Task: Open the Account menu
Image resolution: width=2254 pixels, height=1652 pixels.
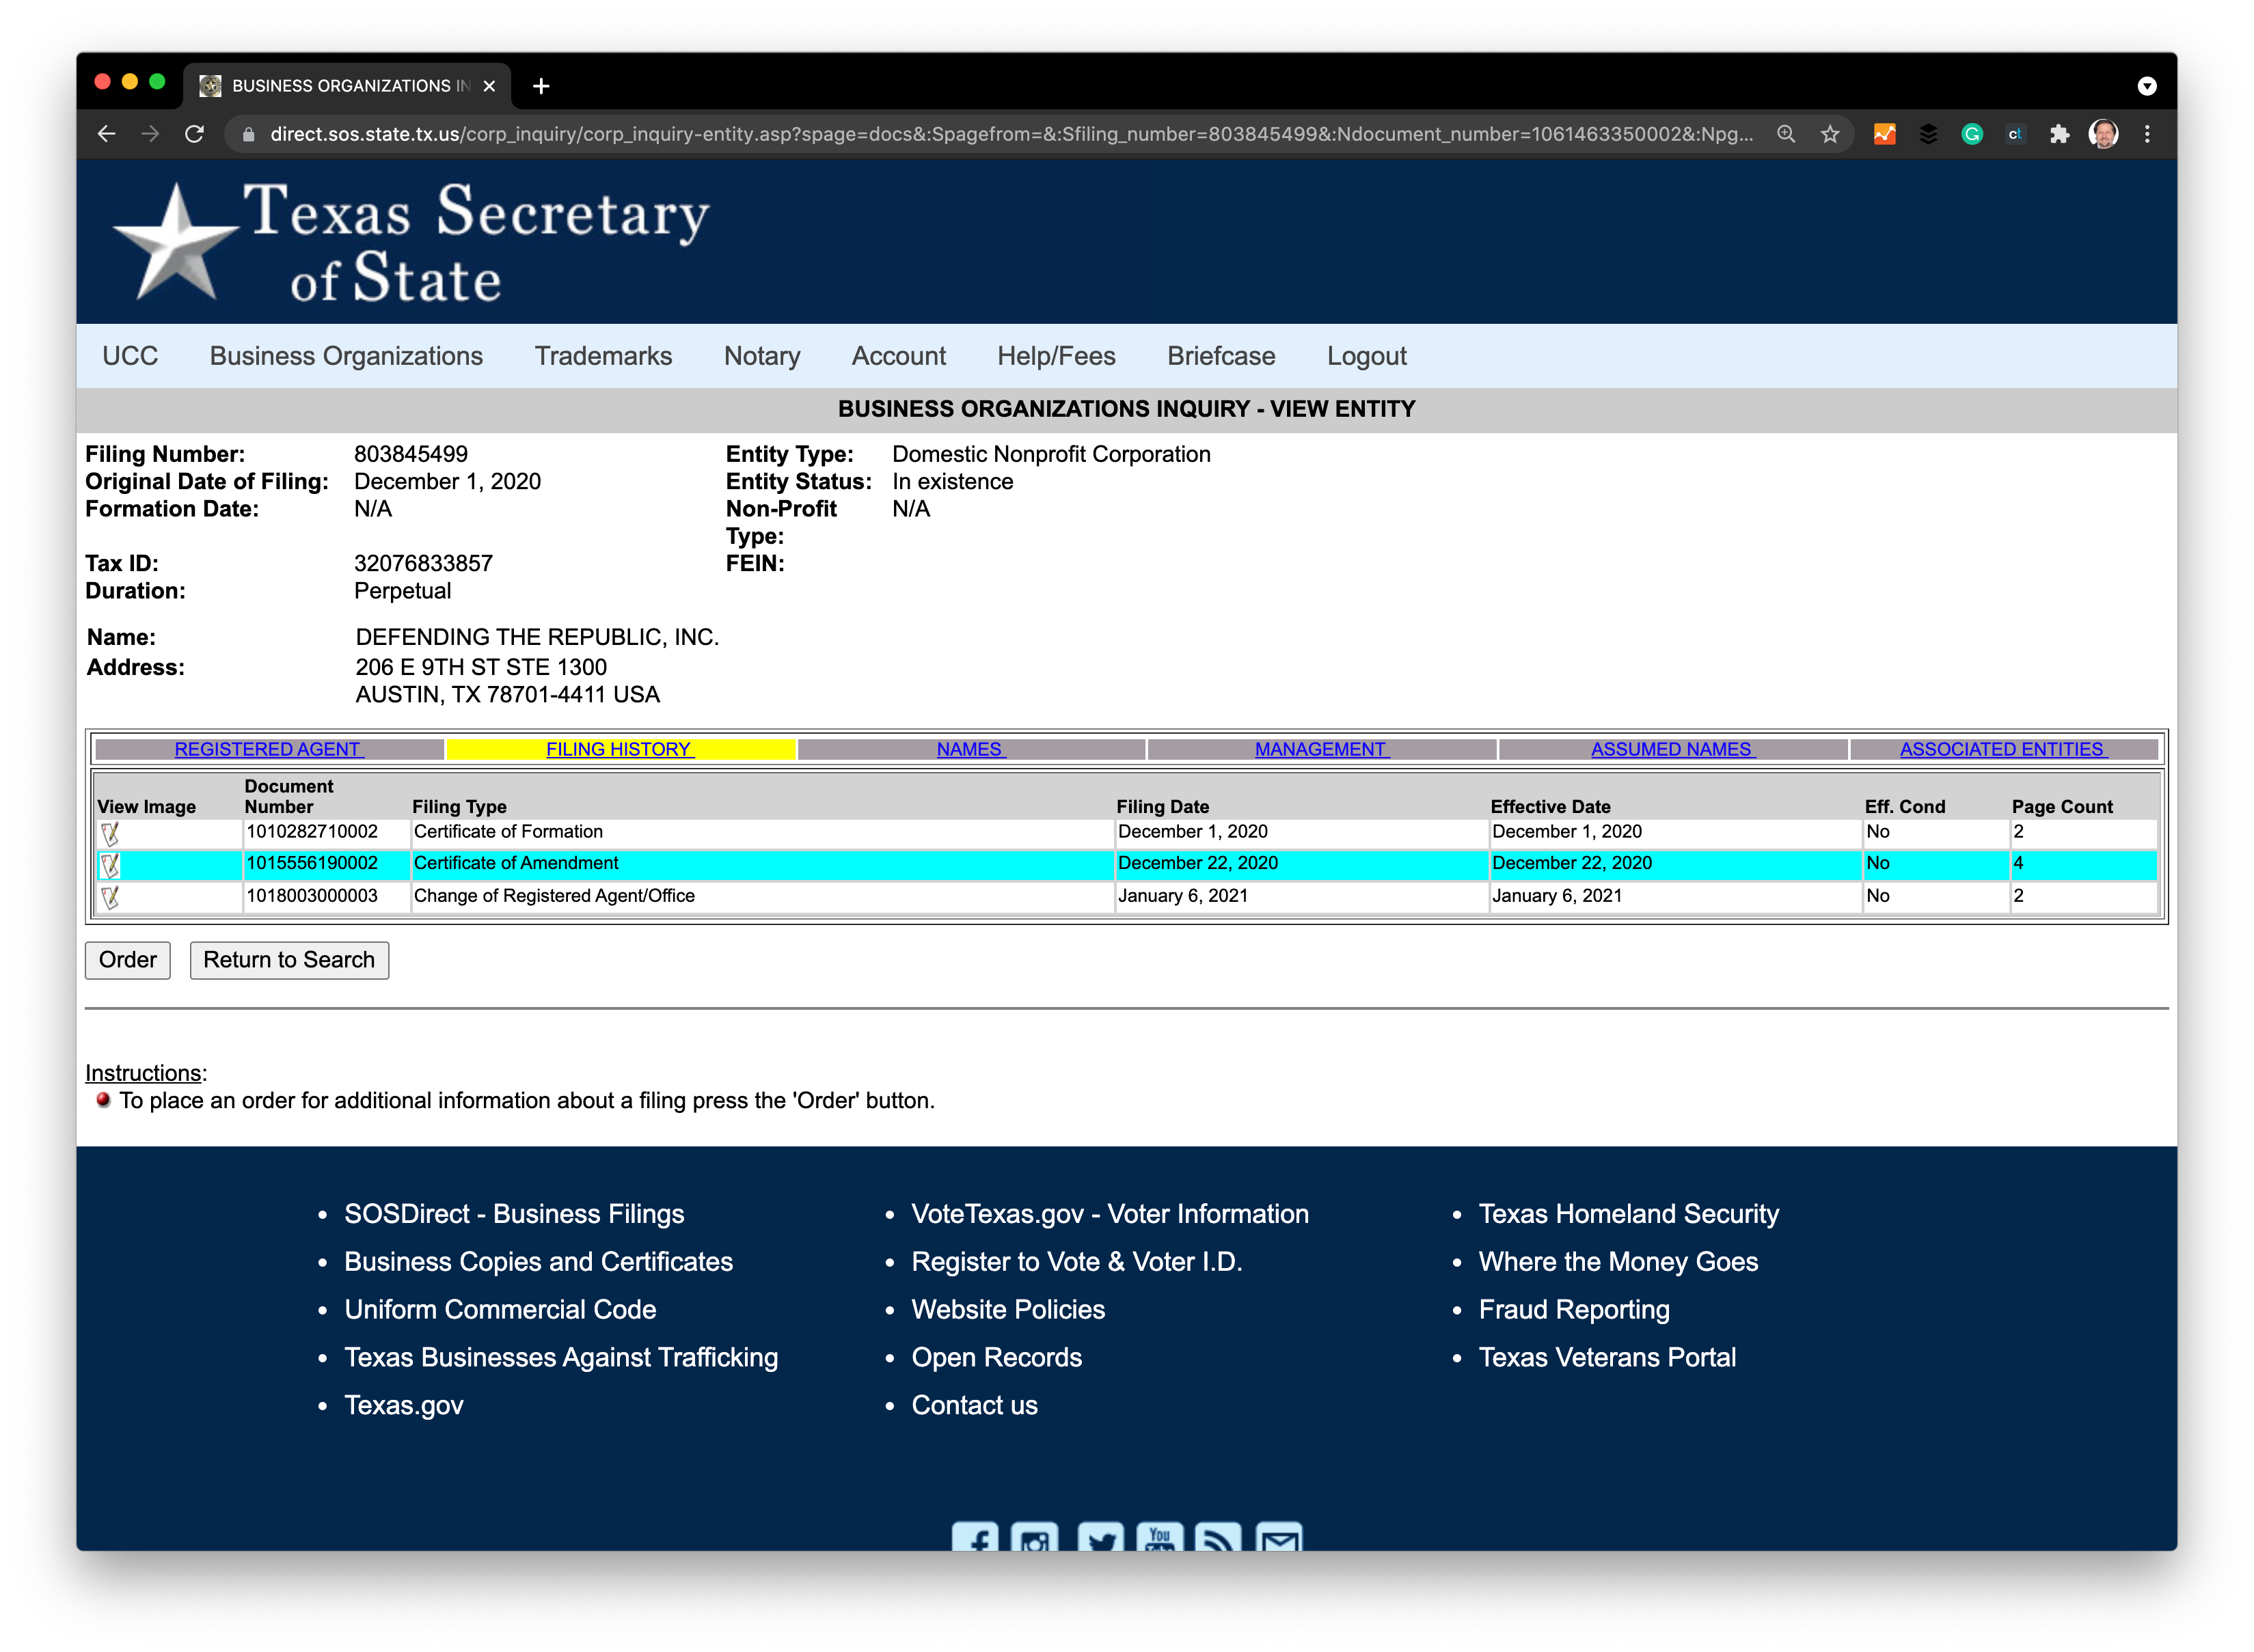Action: (899, 356)
